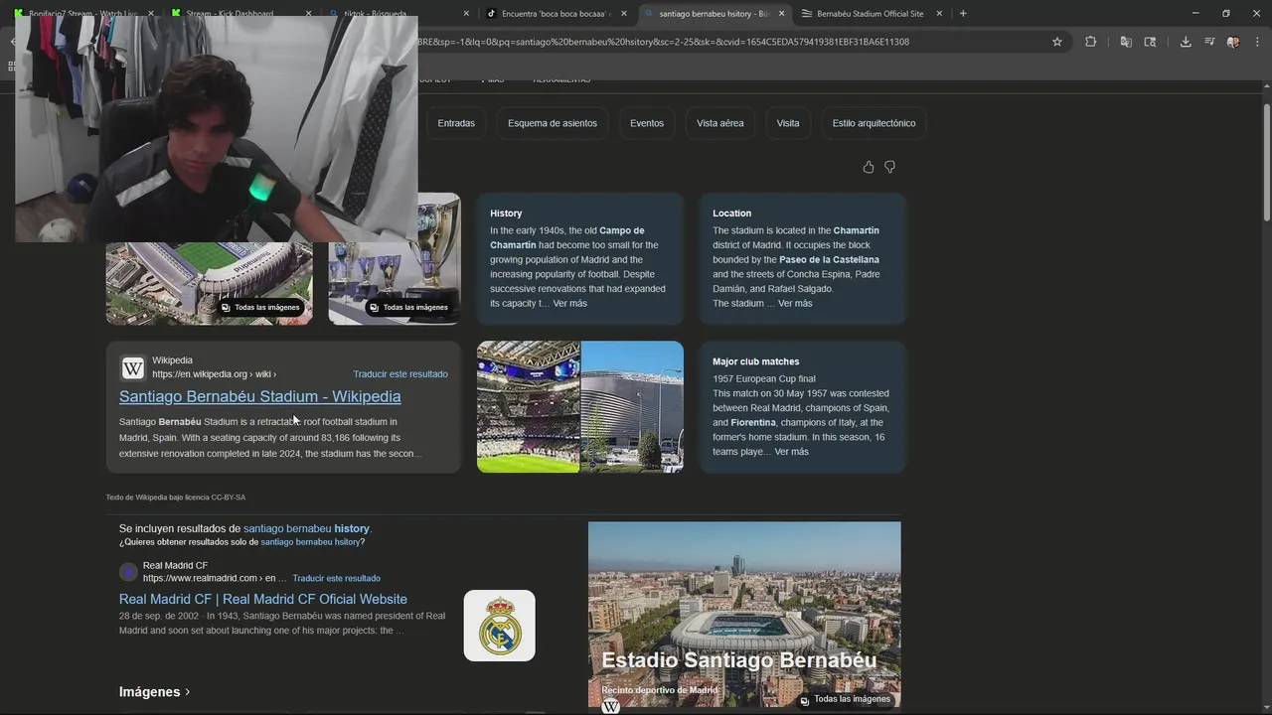Image resolution: width=1272 pixels, height=715 pixels.
Task: Close the santiago bernabeu hsitory tab
Action: (x=781, y=14)
